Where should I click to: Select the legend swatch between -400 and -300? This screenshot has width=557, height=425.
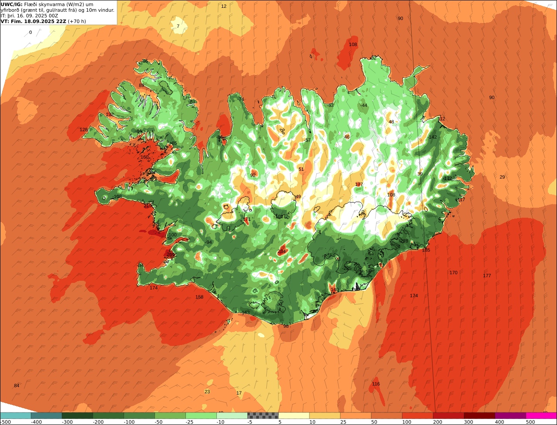(x=47, y=415)
